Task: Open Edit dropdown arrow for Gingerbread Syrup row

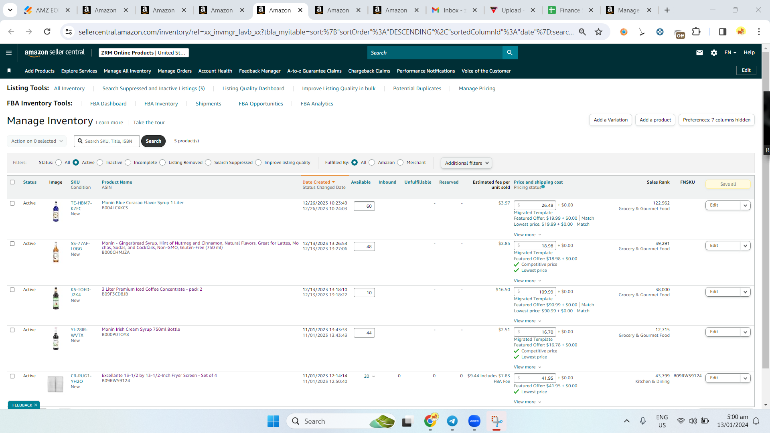Action: [x=746, y=246]
